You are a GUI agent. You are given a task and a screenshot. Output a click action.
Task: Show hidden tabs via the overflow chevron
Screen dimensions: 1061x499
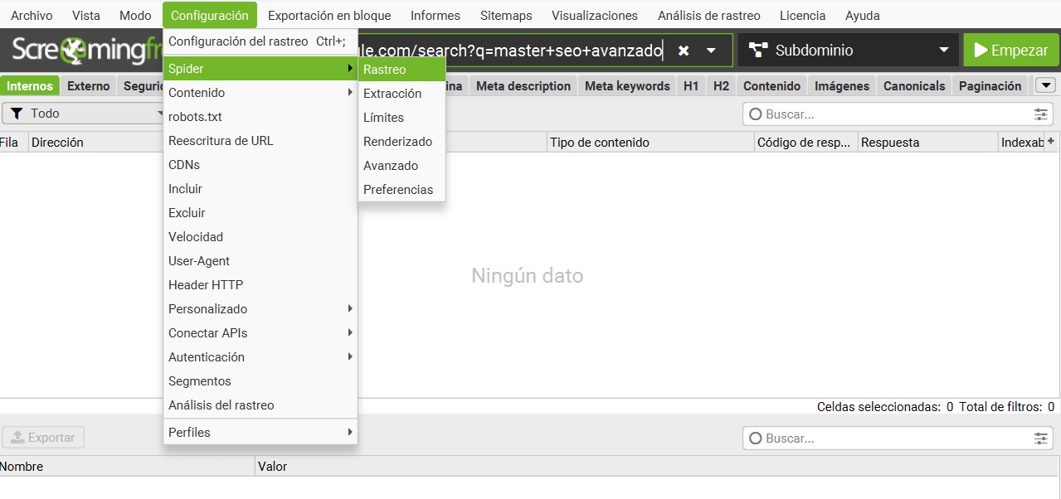pos(1046,85)
